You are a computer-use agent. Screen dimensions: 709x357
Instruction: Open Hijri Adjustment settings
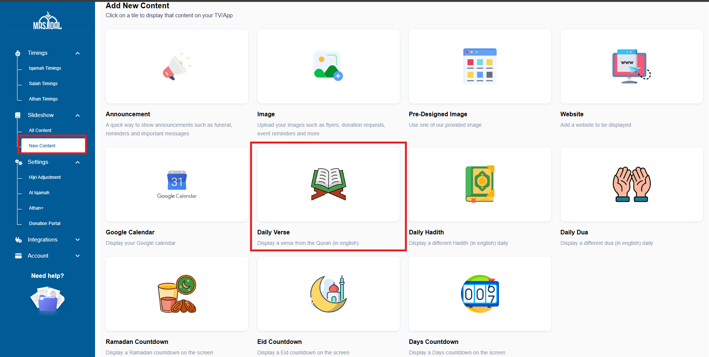[45, 177]
